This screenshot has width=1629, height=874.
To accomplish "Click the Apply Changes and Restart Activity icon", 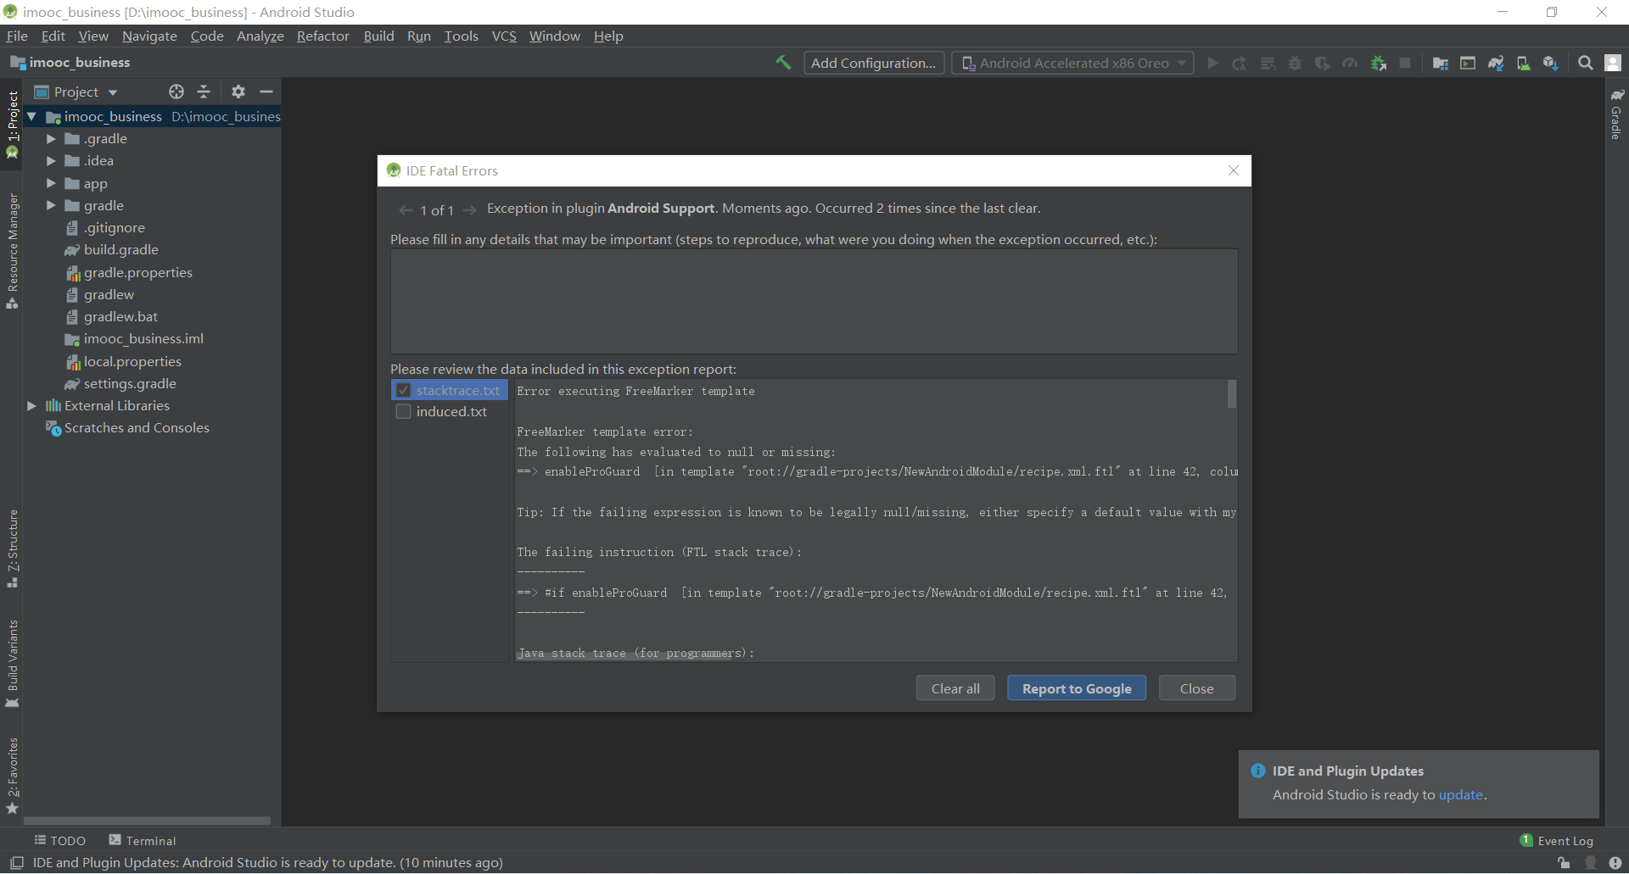I will (x=1240, y=63).
